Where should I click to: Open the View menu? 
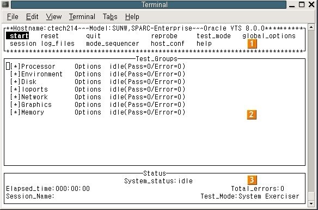click(x=54, y=17)
